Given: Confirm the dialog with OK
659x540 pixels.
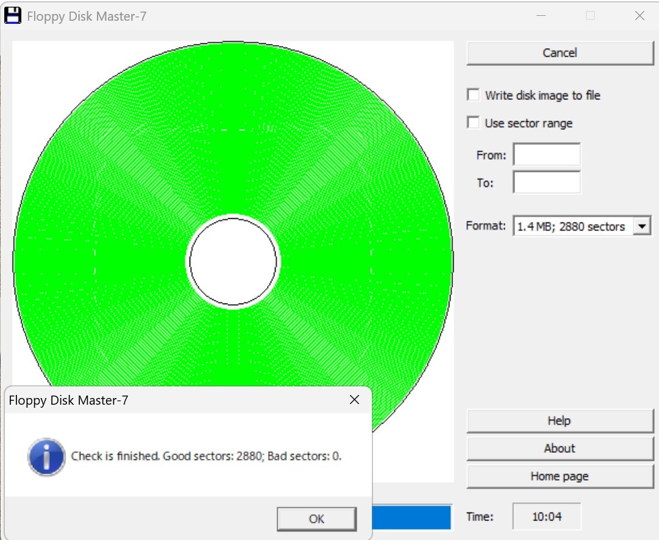Looking at the screenshot, I should 316,519.
